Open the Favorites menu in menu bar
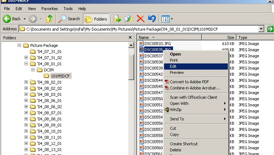274x155 pixels. coord(49,8)
